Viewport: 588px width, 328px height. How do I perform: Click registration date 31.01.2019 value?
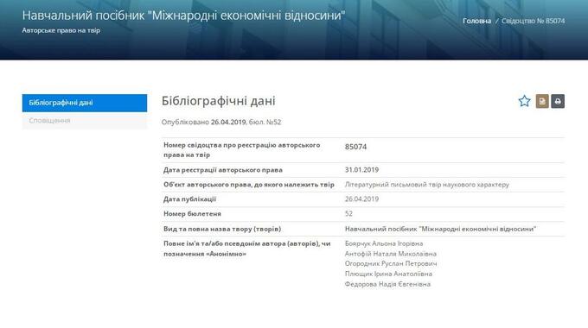(361, 170)
